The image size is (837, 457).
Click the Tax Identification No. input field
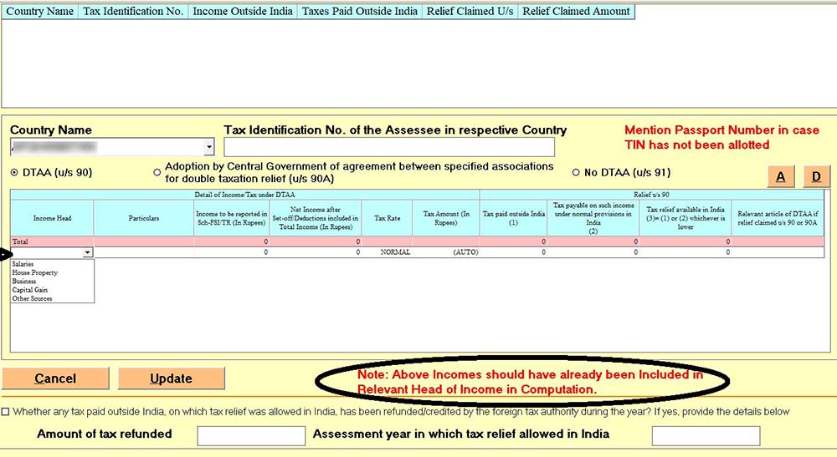point(389,148)
